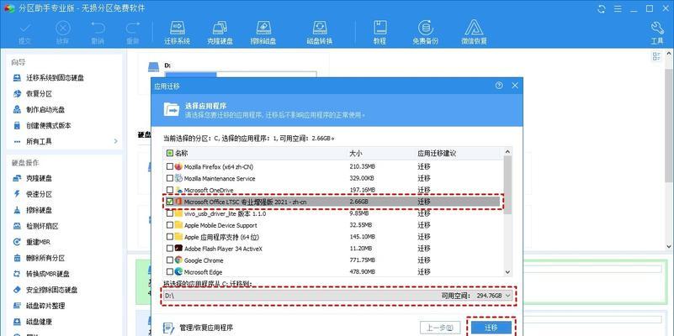The width and height of the screenshot is (674, 336).
Task: Click the 迁移 button to start migration
Action: point(491,328)
